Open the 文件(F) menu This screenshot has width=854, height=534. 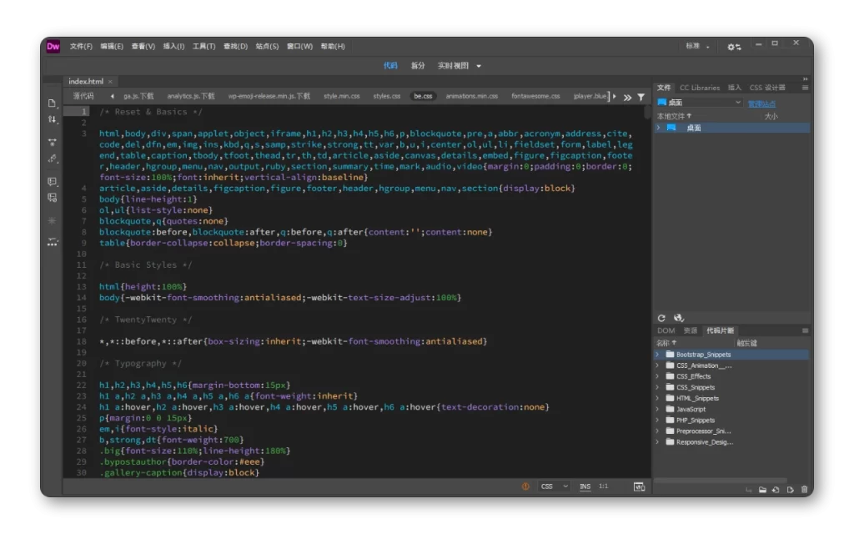[x=81, y=47]
